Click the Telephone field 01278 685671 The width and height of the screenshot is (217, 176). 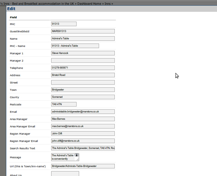[83, 67]
